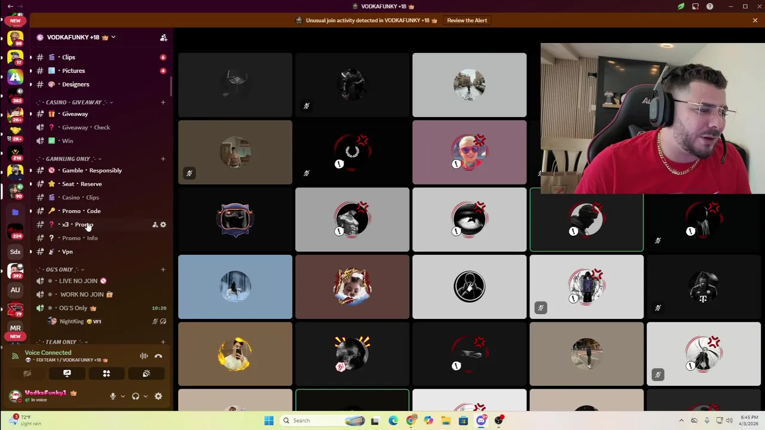The width and height of the screenshot is (765, 430).
Task: Open server with 218 notification badge
Action: click(x=16, y=153)
